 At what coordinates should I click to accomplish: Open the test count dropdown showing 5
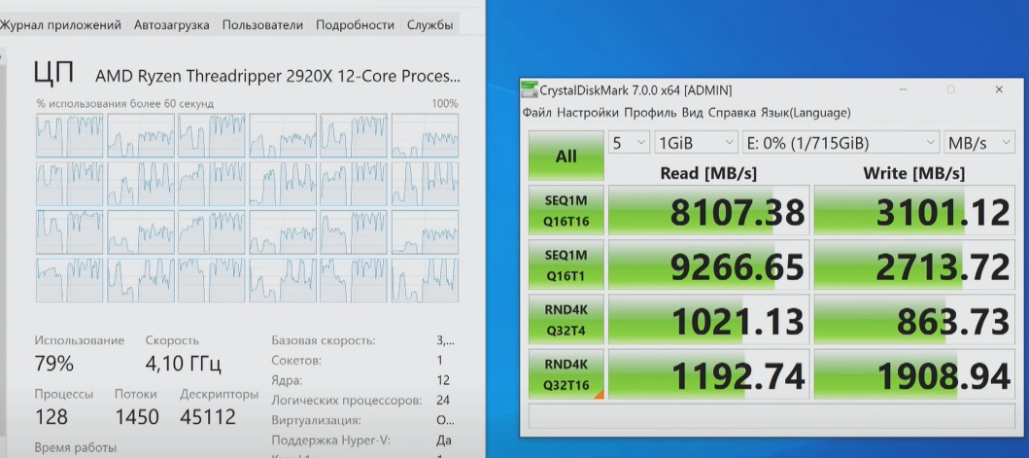[630, 143]
